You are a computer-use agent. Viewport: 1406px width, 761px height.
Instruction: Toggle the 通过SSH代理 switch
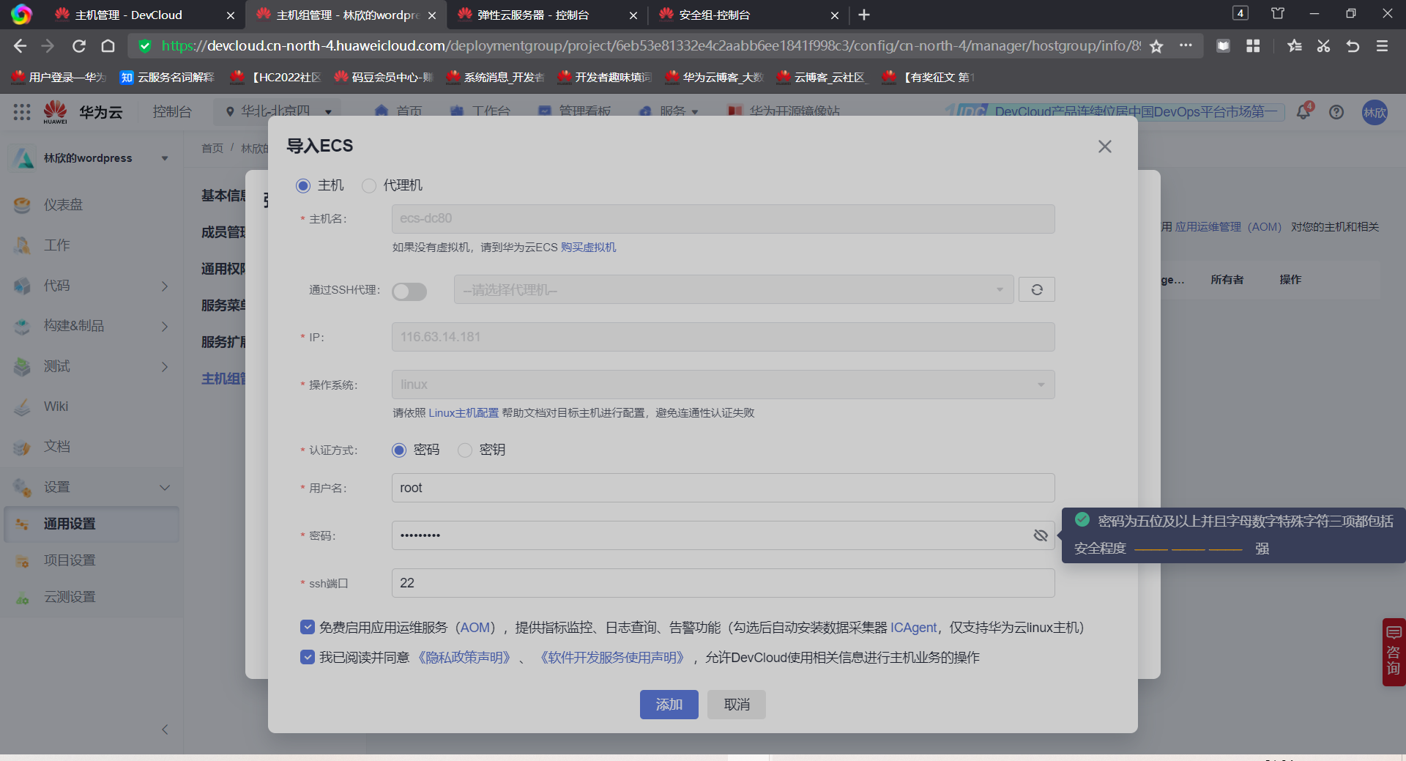click(x=409, y=291)
